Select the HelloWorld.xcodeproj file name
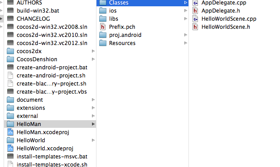Viewport: 280px width, 167px height. (45, 148)
